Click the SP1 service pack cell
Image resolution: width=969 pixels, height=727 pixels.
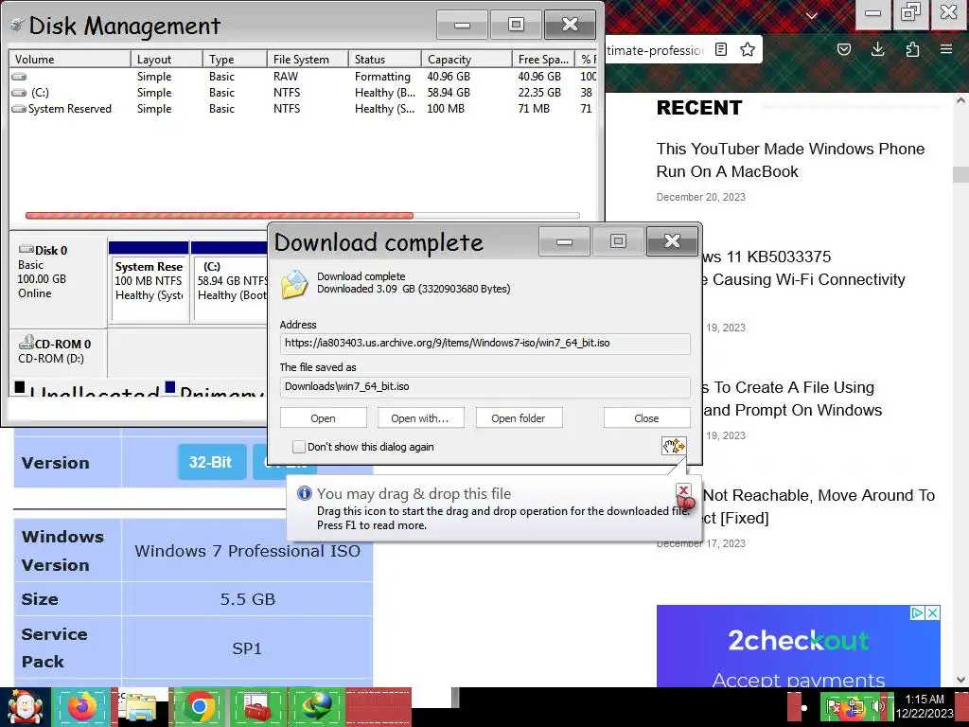pyautogui.click(x=247, y=647)
